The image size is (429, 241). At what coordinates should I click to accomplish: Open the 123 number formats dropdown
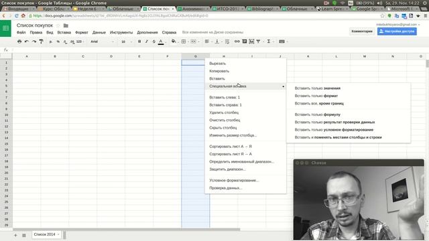click(x=80, y=42)
